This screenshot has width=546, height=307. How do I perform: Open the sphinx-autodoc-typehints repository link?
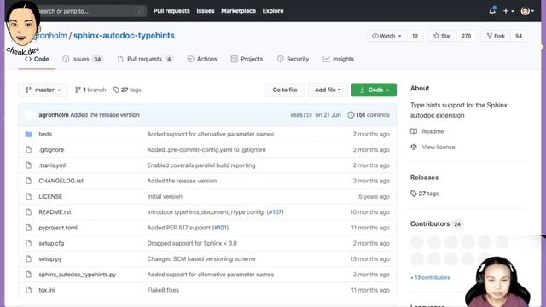click(124, 36)
